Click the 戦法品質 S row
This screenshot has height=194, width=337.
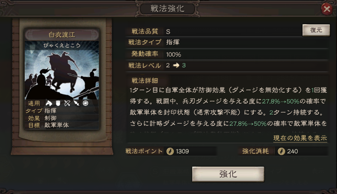pyautogui.click(x=214, y=31)
